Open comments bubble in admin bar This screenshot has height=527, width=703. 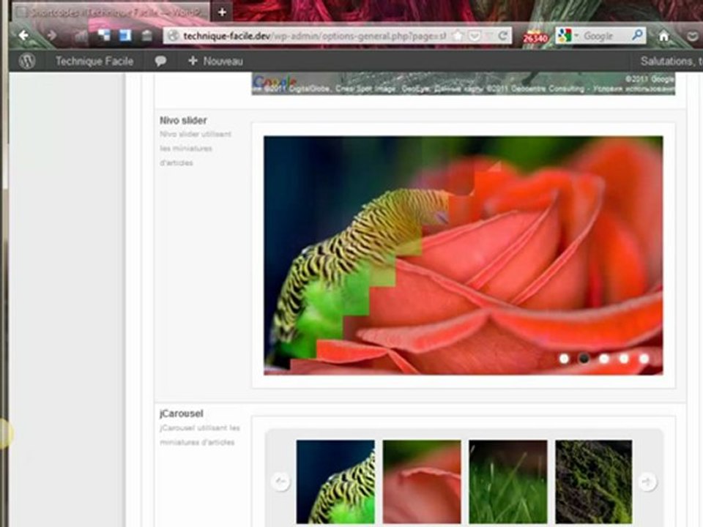click(160, 61)
